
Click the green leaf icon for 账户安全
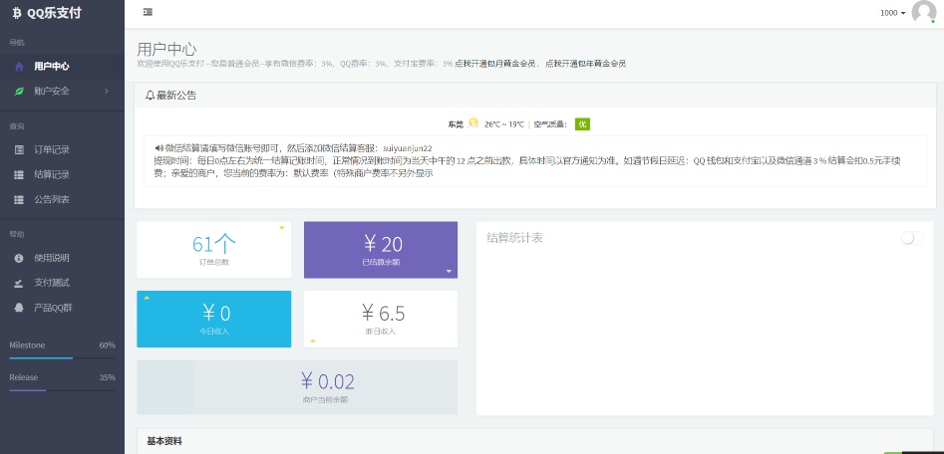(x=19, y=92)
